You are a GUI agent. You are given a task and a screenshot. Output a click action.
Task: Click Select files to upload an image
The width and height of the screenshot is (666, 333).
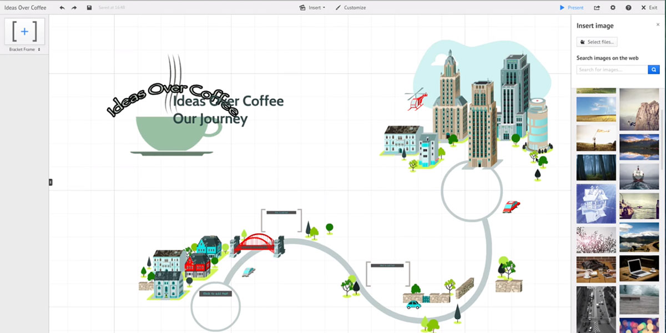(x=597, y=42)
